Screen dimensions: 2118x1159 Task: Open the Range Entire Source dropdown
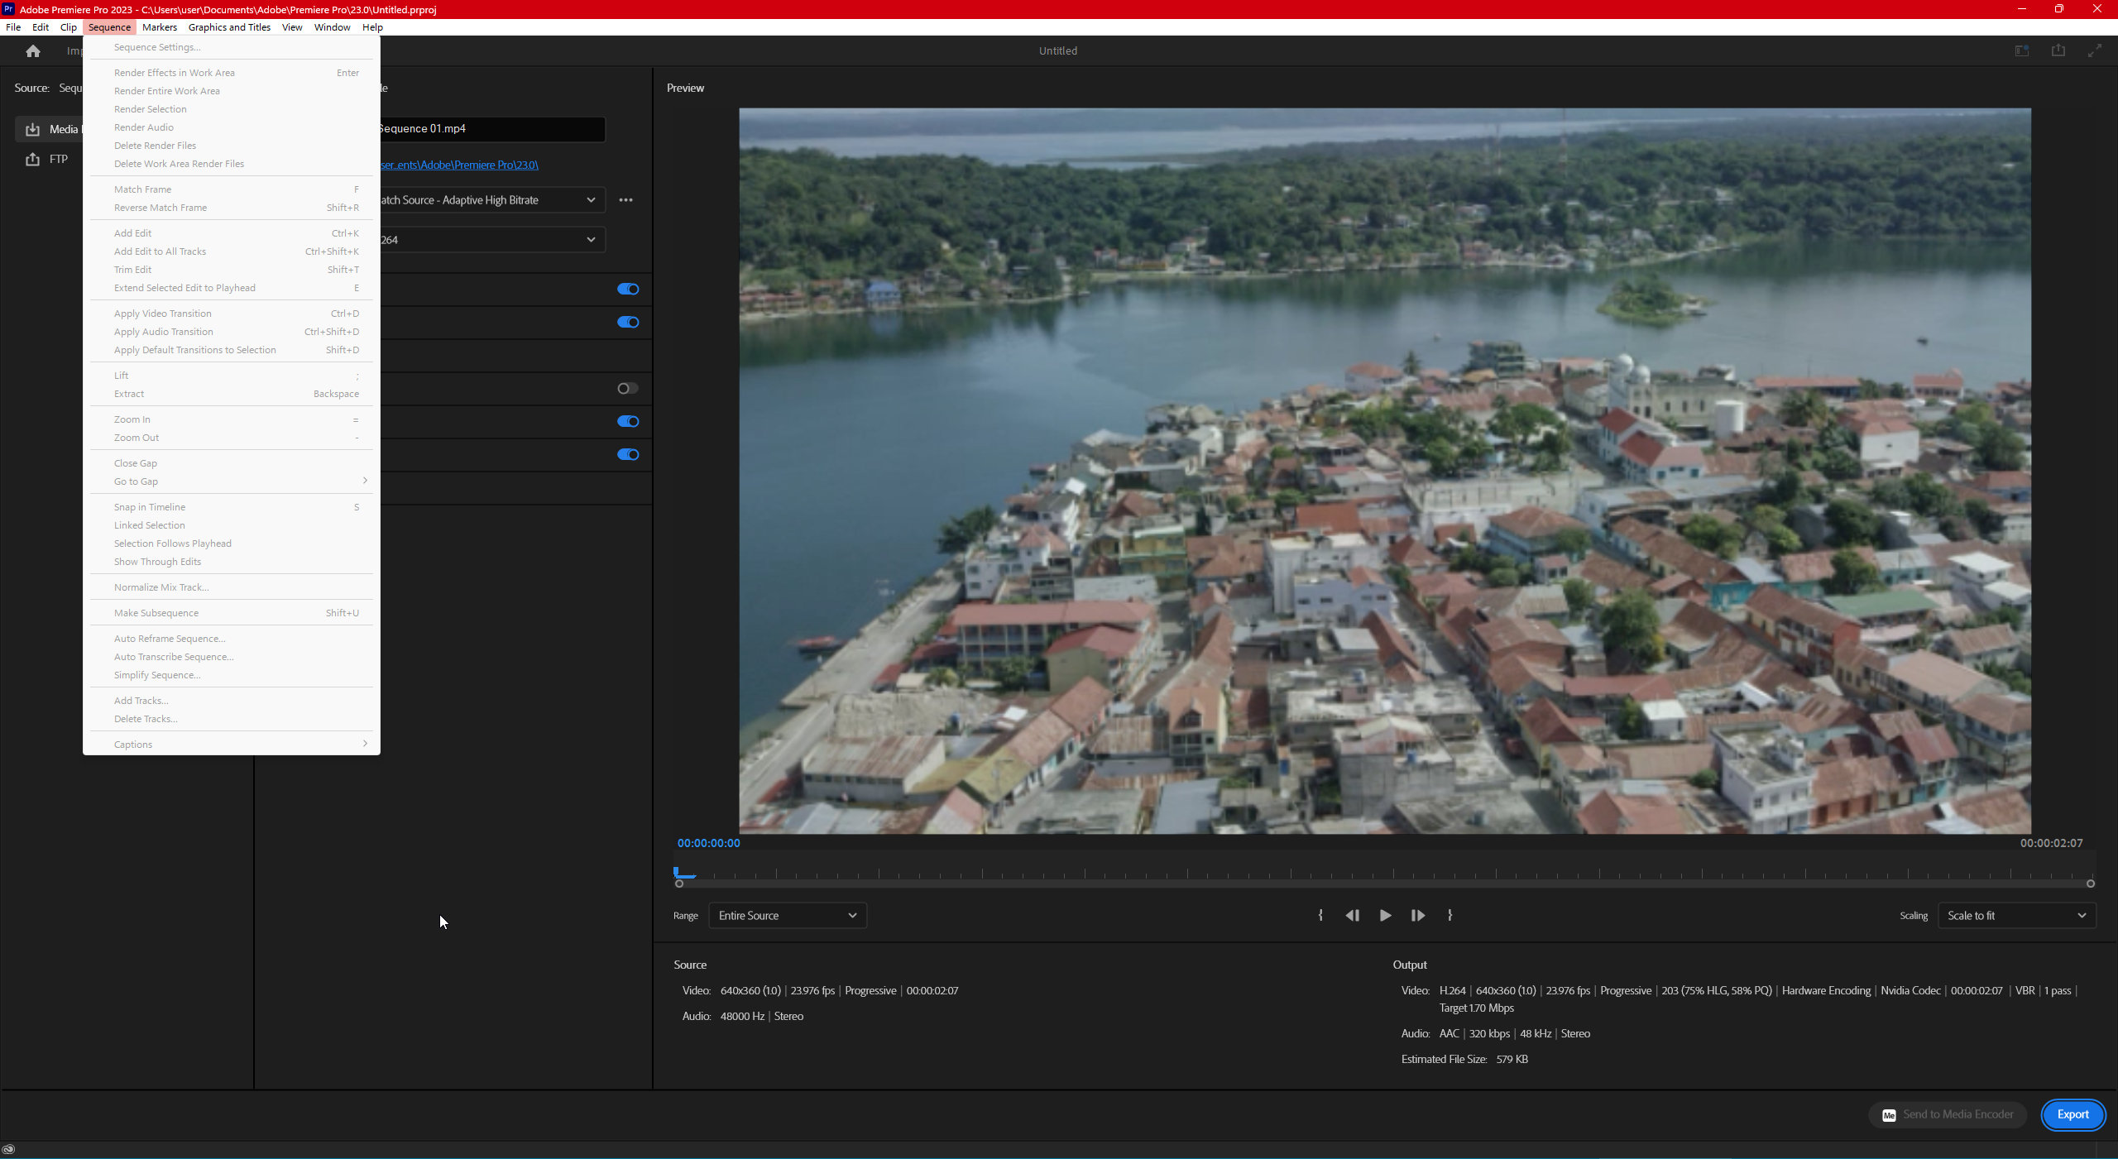pyautogui.click(x=787, y=915)
